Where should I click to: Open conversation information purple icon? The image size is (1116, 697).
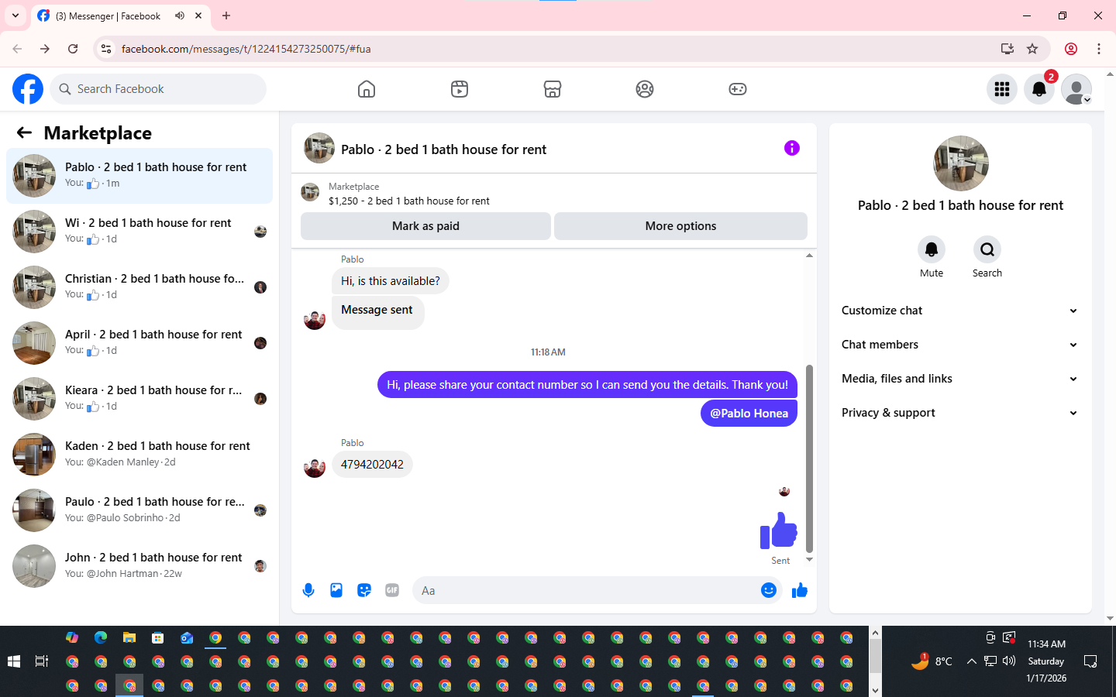coord(791,148)
